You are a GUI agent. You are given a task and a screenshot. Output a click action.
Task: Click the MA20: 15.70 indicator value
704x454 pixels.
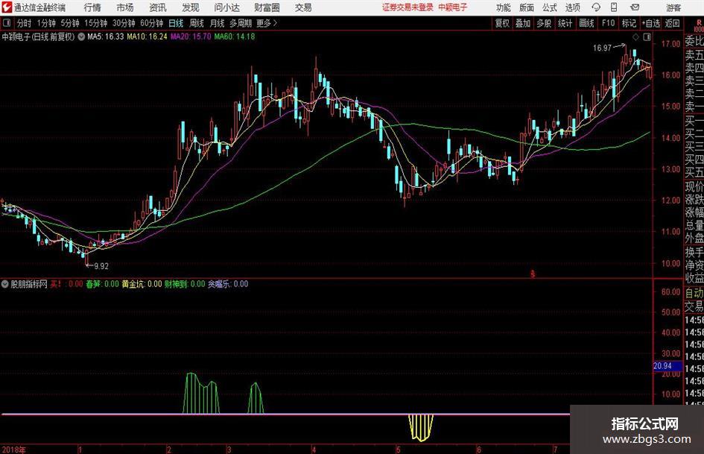pos(191,37)
